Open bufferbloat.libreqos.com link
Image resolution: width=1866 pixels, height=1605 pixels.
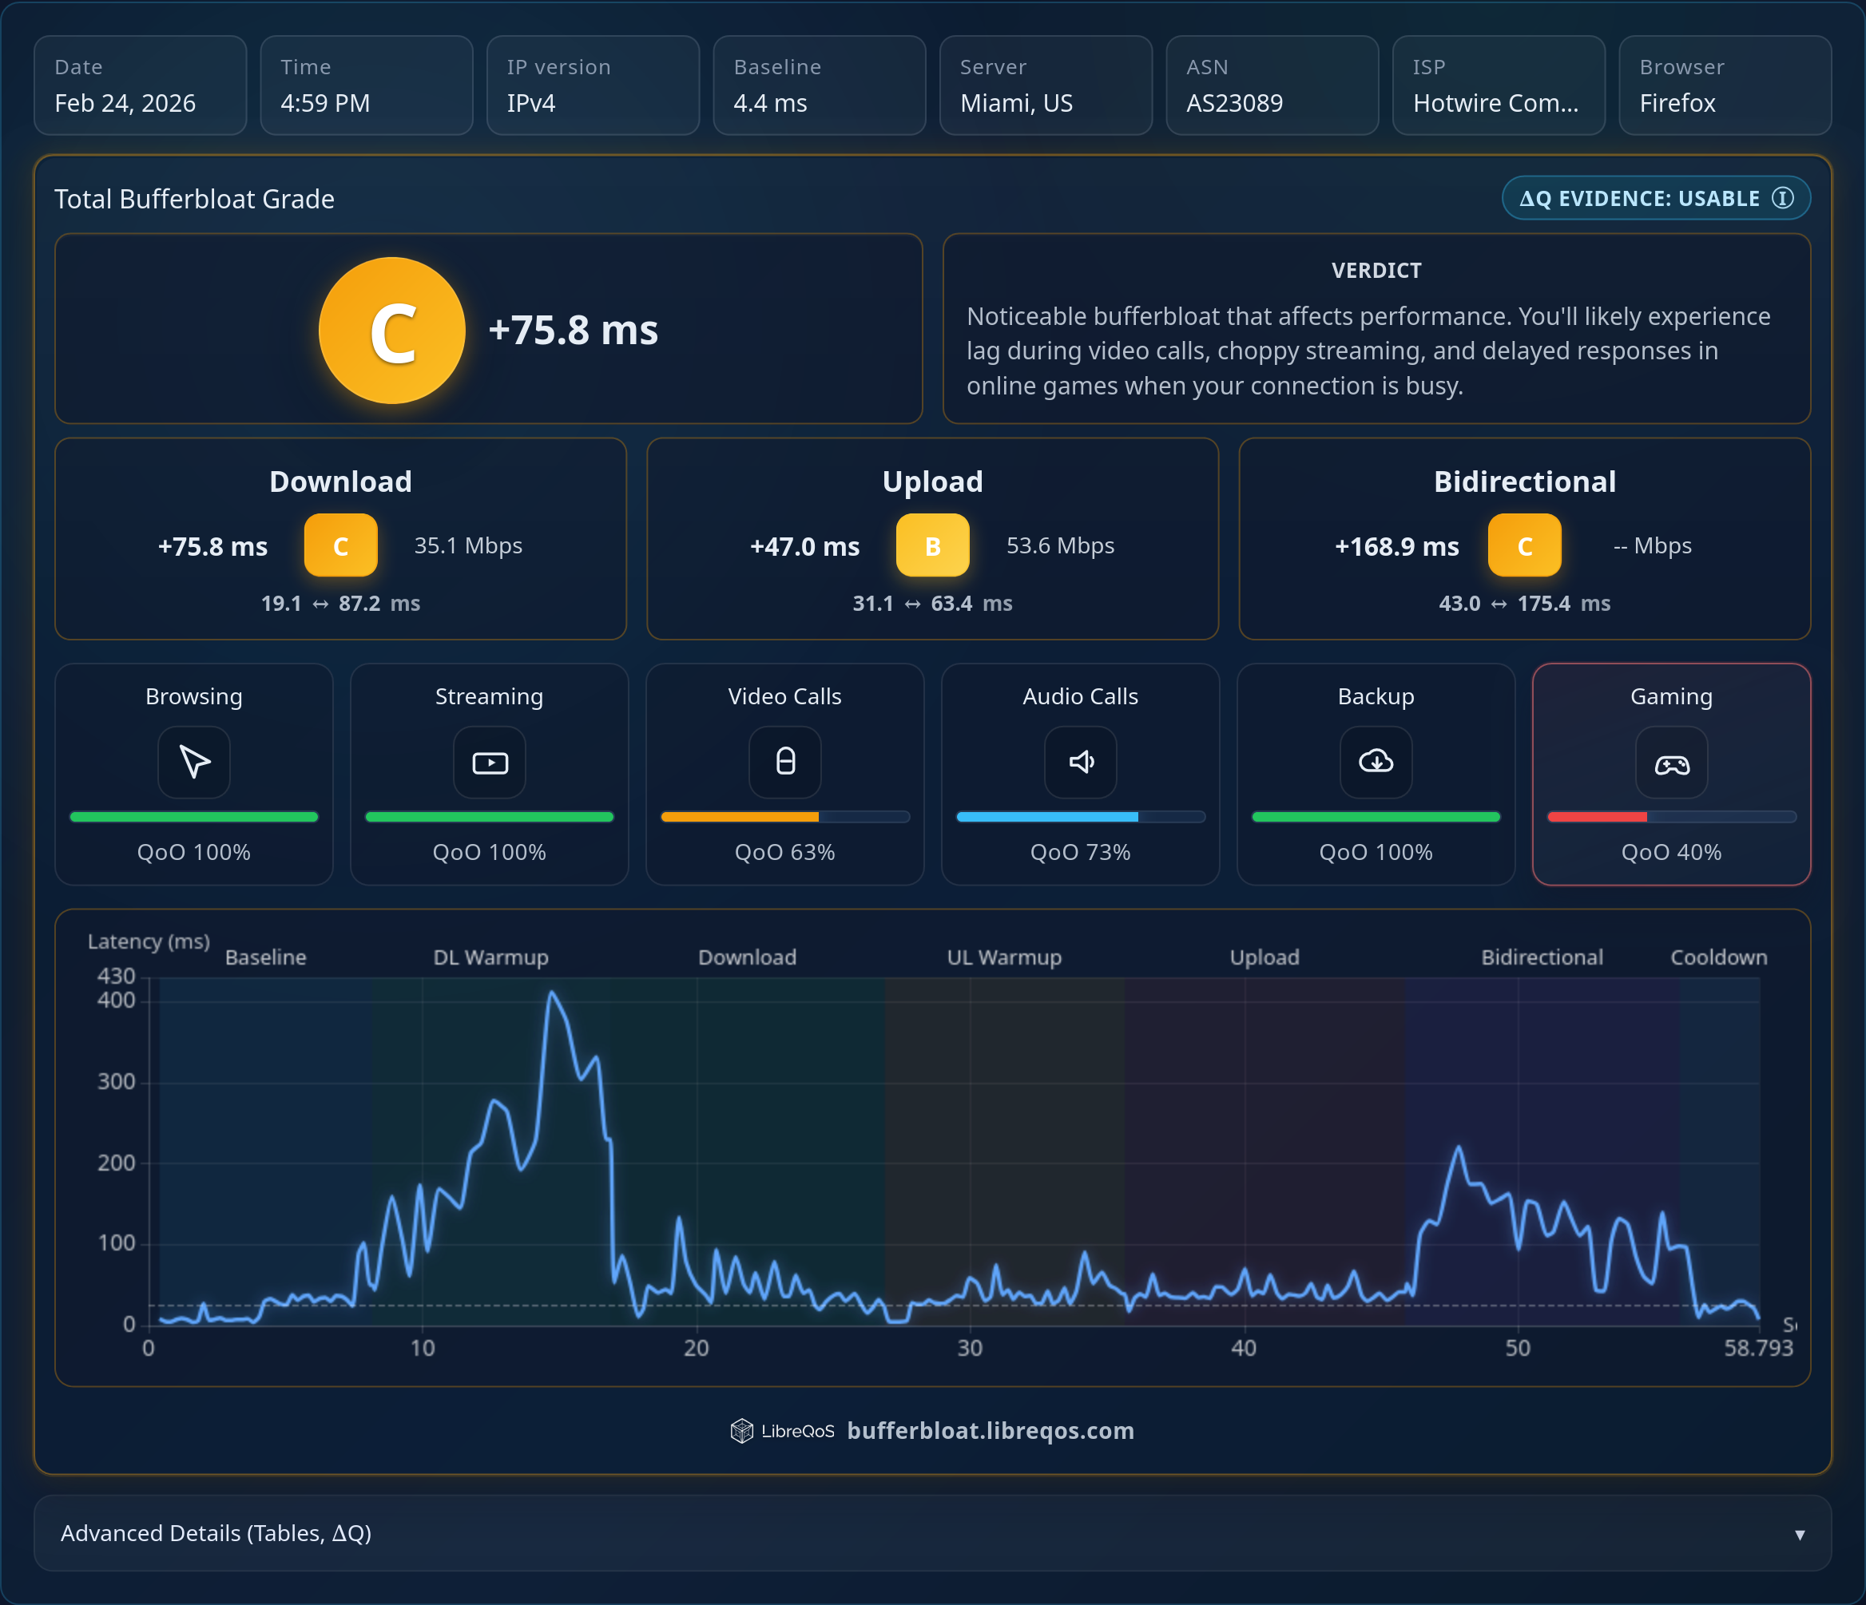coord(990,1430)
